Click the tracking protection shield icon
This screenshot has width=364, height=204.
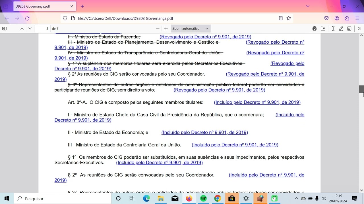point(65,18)
